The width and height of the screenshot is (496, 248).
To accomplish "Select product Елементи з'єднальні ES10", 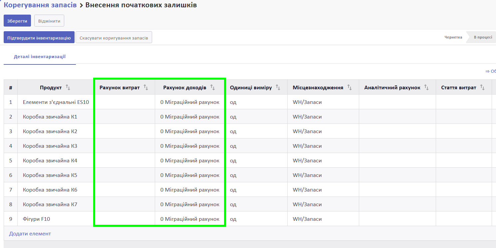I will (x=56, y=102).
